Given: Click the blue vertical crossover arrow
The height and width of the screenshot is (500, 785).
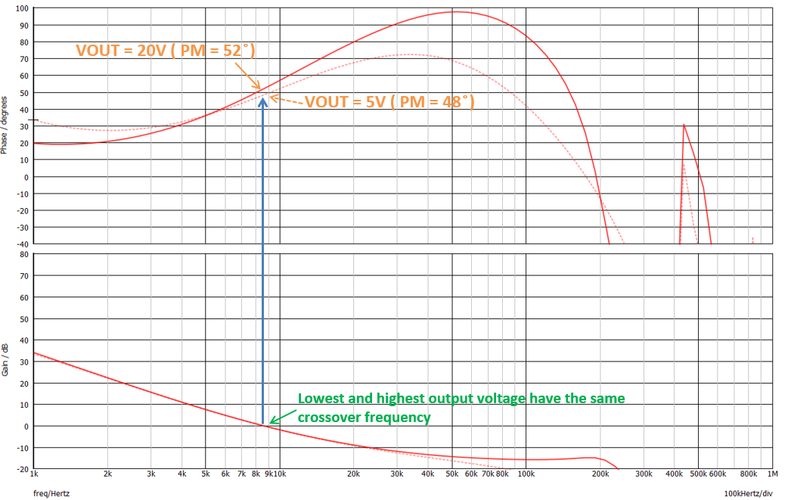Looking at the screenshot, I should (262, 257).
